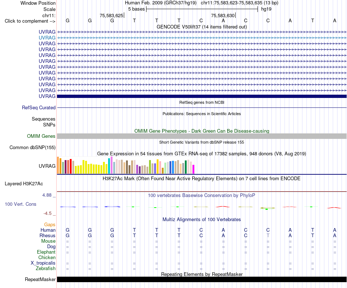Viewport: 347px width, 288px height.
Task: Click the "Human Feb. 2009 (GRCh37/hg19)" assembly text
Action: pyautogui.click(x=161, y=3)
